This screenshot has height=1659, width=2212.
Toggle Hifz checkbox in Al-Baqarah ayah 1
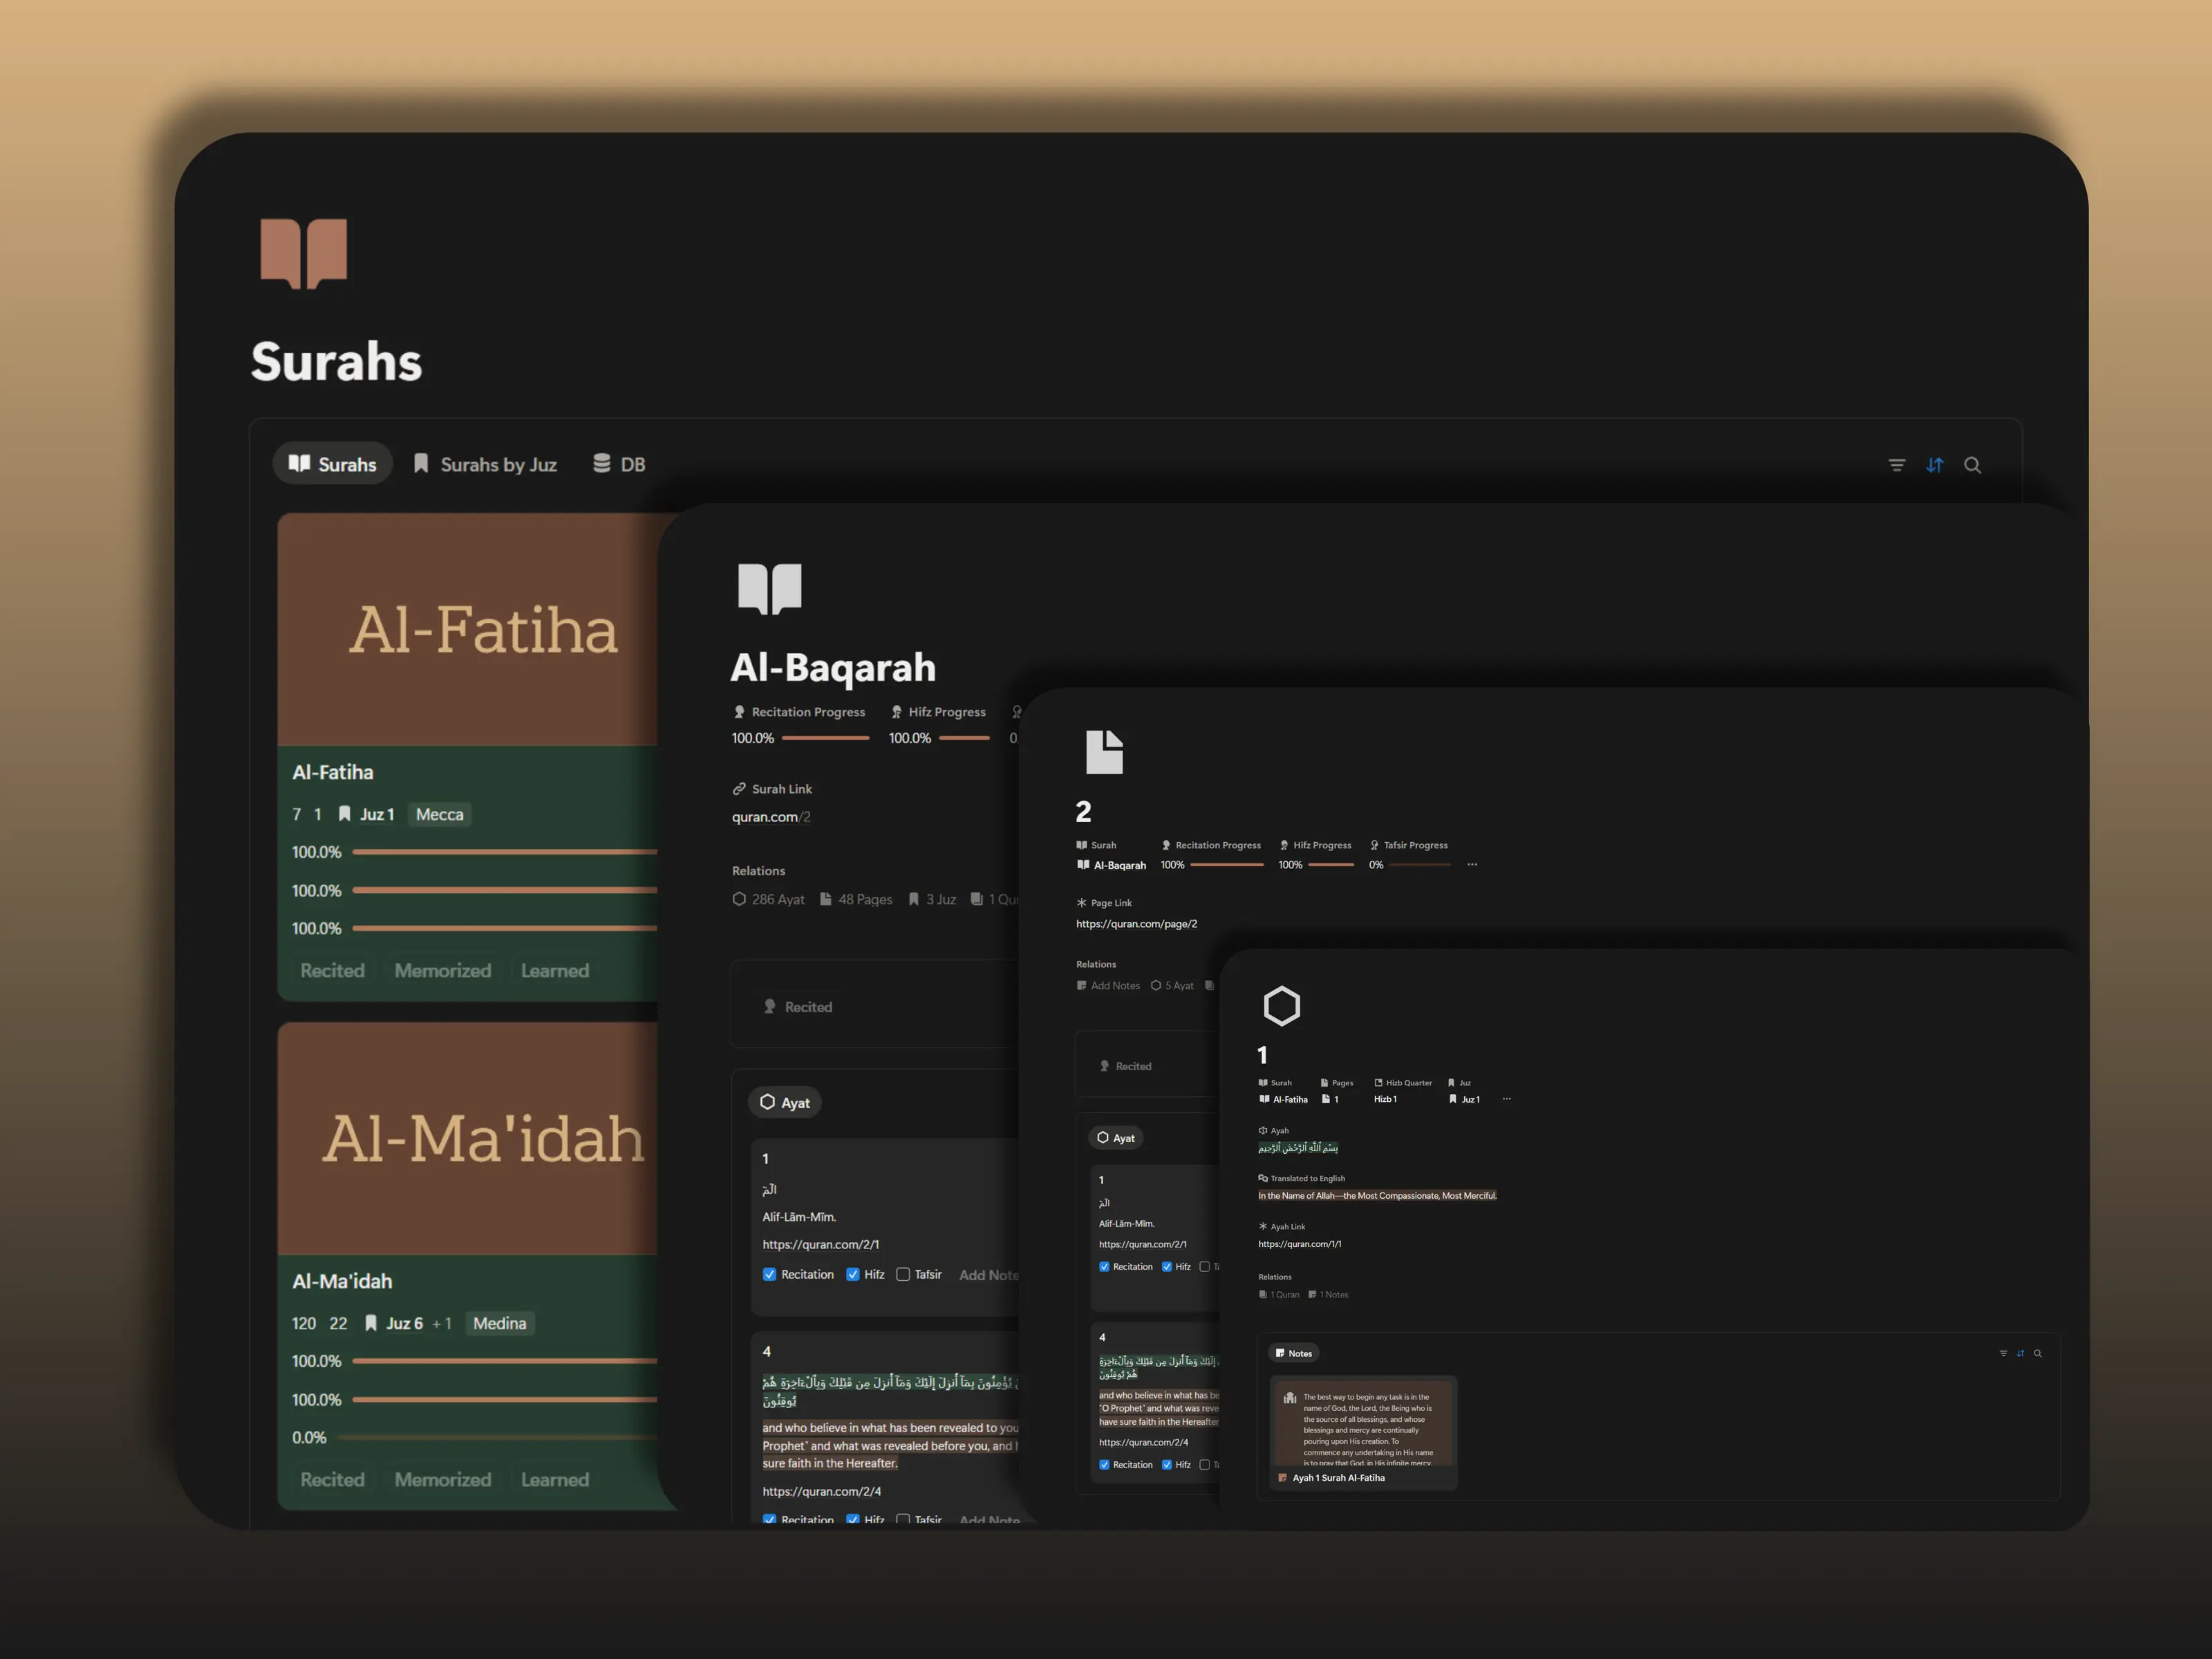pos(852,1274)
